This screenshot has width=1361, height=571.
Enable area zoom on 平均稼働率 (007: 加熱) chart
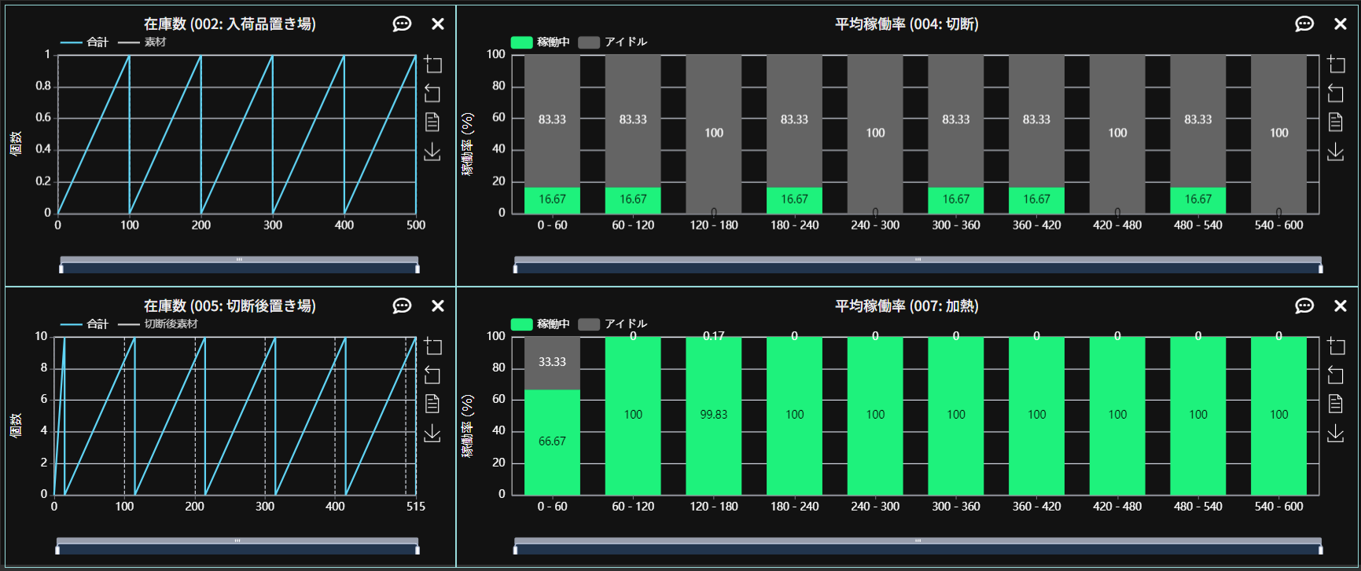tap(1335, 346)
